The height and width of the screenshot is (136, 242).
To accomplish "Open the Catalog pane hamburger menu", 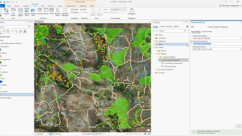I will tap(187, 27).
